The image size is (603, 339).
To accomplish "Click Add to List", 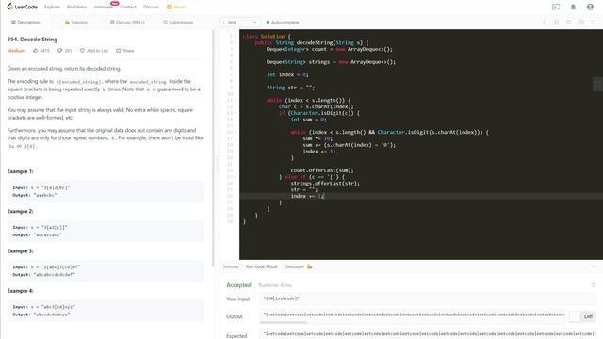I will (94, 50).
